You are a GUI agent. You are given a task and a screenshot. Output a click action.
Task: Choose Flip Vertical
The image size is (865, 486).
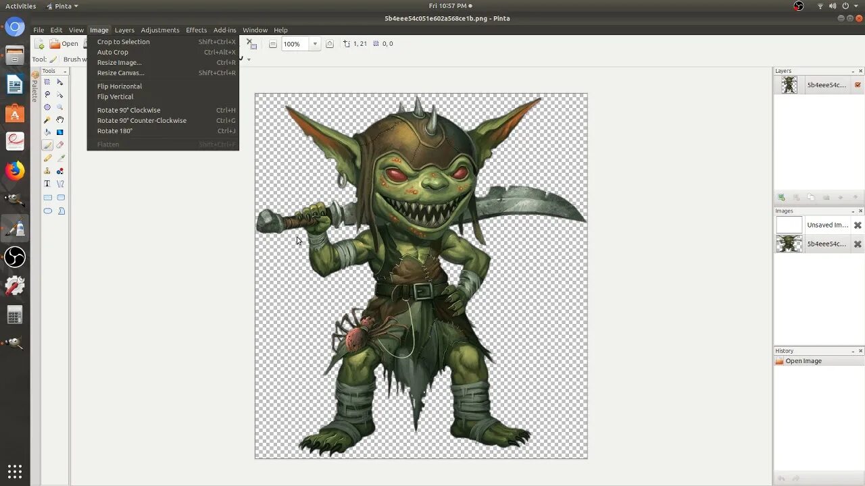[163, 97]
